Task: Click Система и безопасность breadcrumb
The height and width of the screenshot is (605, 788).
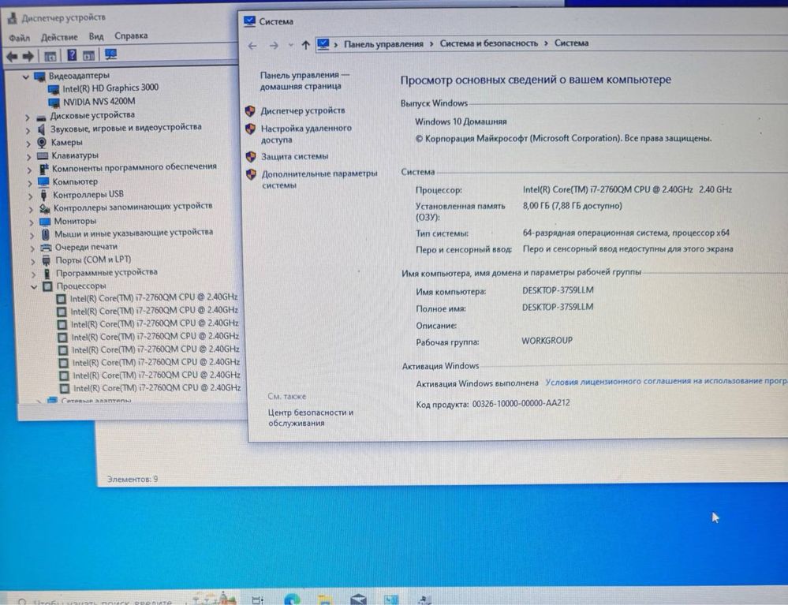Action: 488,43
